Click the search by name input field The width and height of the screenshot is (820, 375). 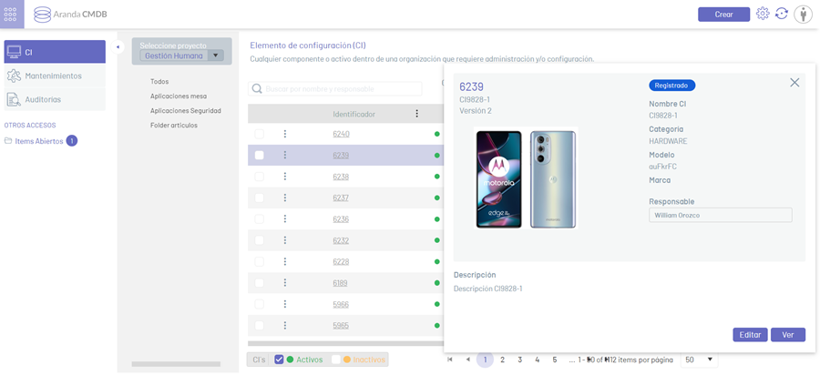(x=334, y=89)
